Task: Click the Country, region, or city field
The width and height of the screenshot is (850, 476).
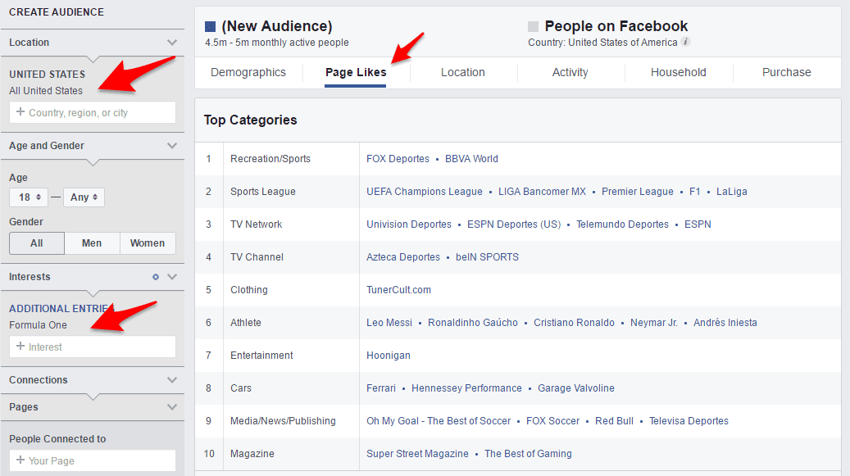Action: coord(93,113)
